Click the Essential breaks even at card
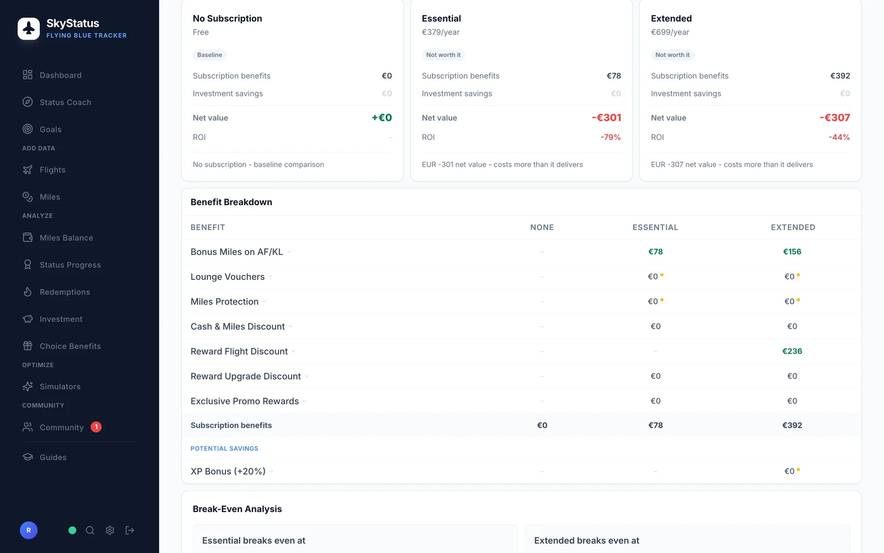The image size is (884, 553). pyautogui.click(x=355, y=539)
